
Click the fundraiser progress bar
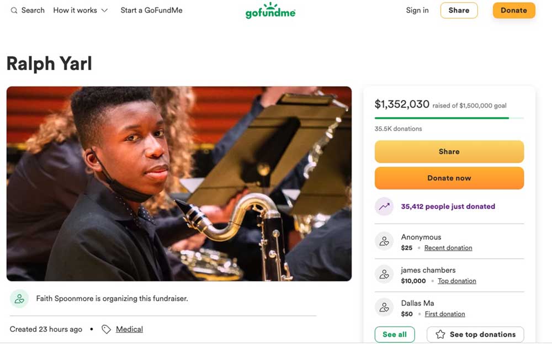(449, 118)
